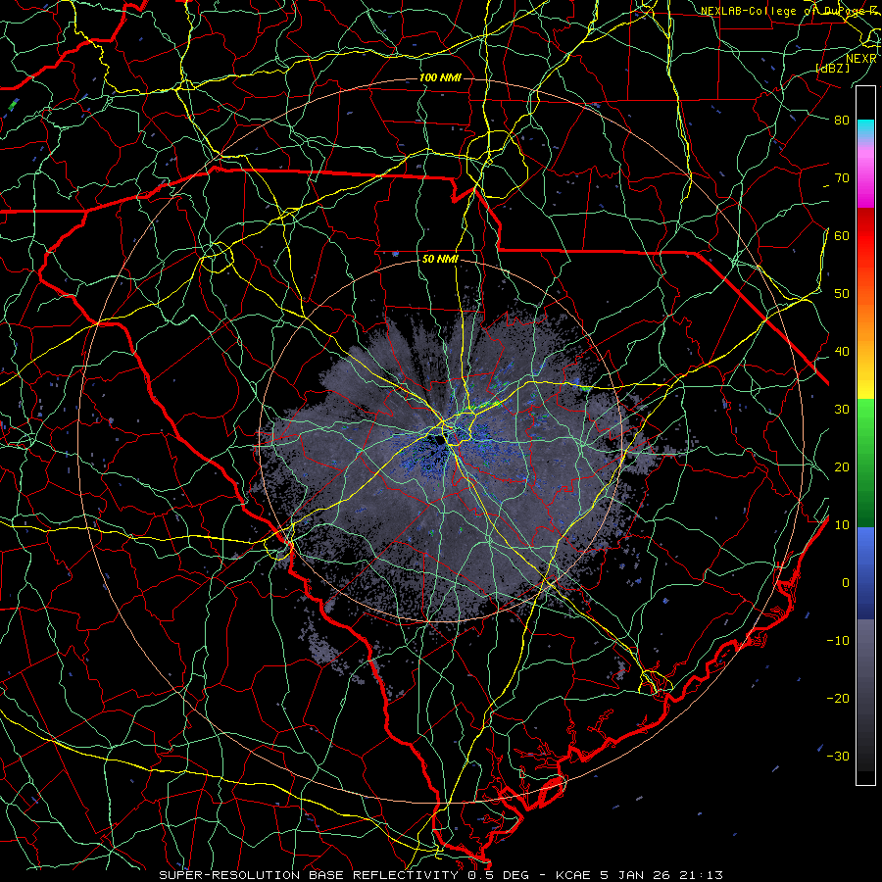Click the 50 value on dBZ scale
The height and width of the screenshot is (882, 882).
click(x=842, y=294)
